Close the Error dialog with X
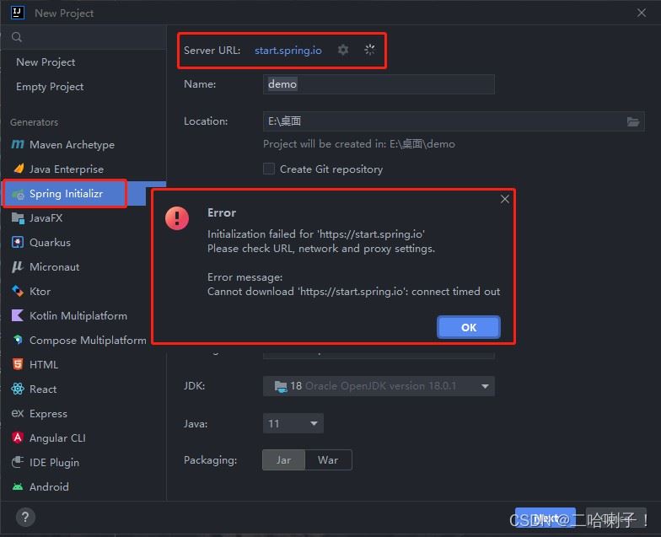The image size is (661, 537). pos(504,199)
